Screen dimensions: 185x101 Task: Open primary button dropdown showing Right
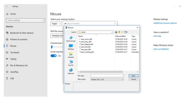point(56,24)
